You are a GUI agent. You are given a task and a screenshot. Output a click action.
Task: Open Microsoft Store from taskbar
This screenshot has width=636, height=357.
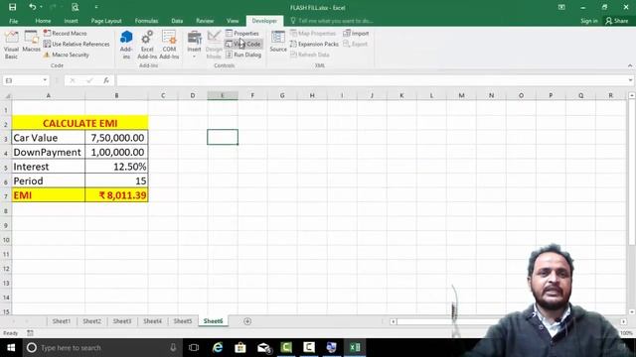[240, 348]
